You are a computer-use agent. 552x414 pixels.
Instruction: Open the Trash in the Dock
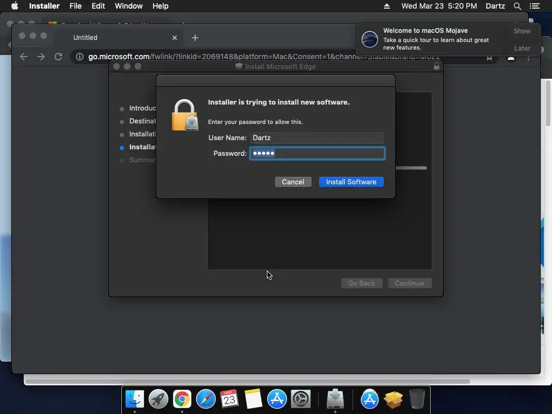pyautogui.click(x=417, y=398)
